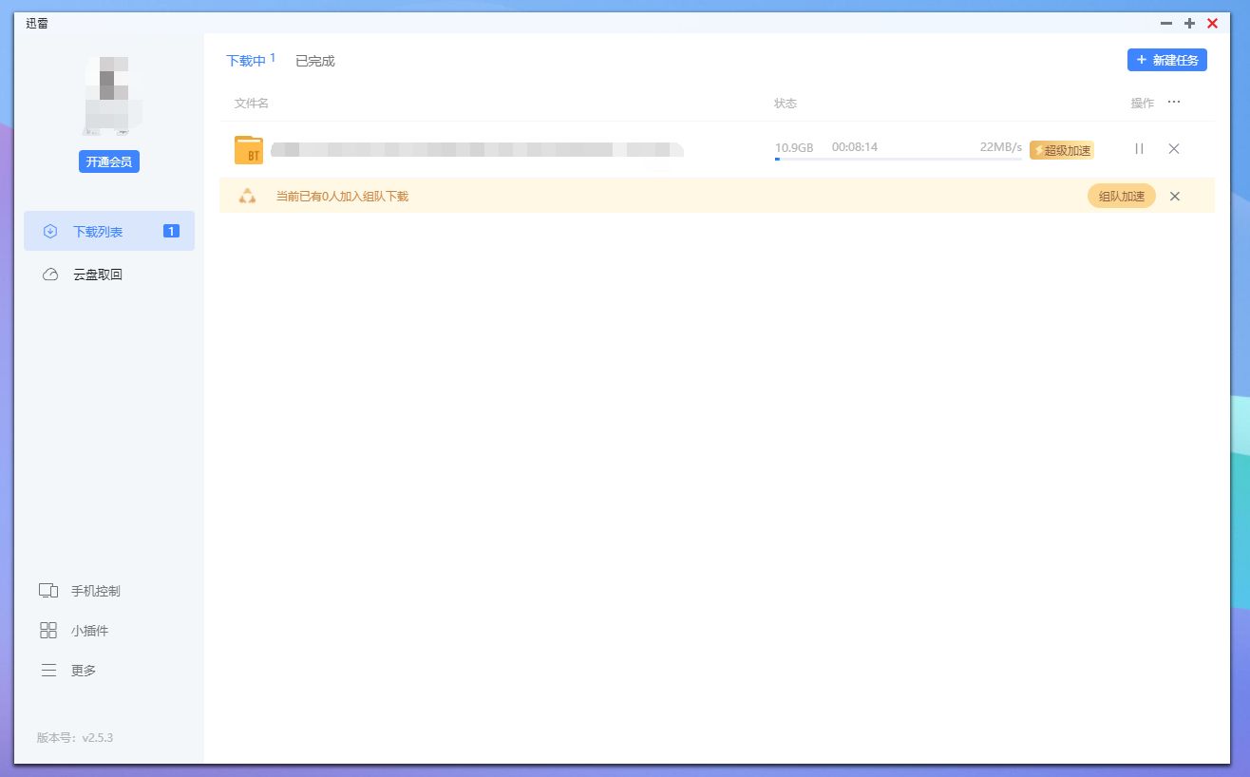Click the download list sidebar icon
The height and width of the screenshot is (777, 1250).
(x=50, y=231)
